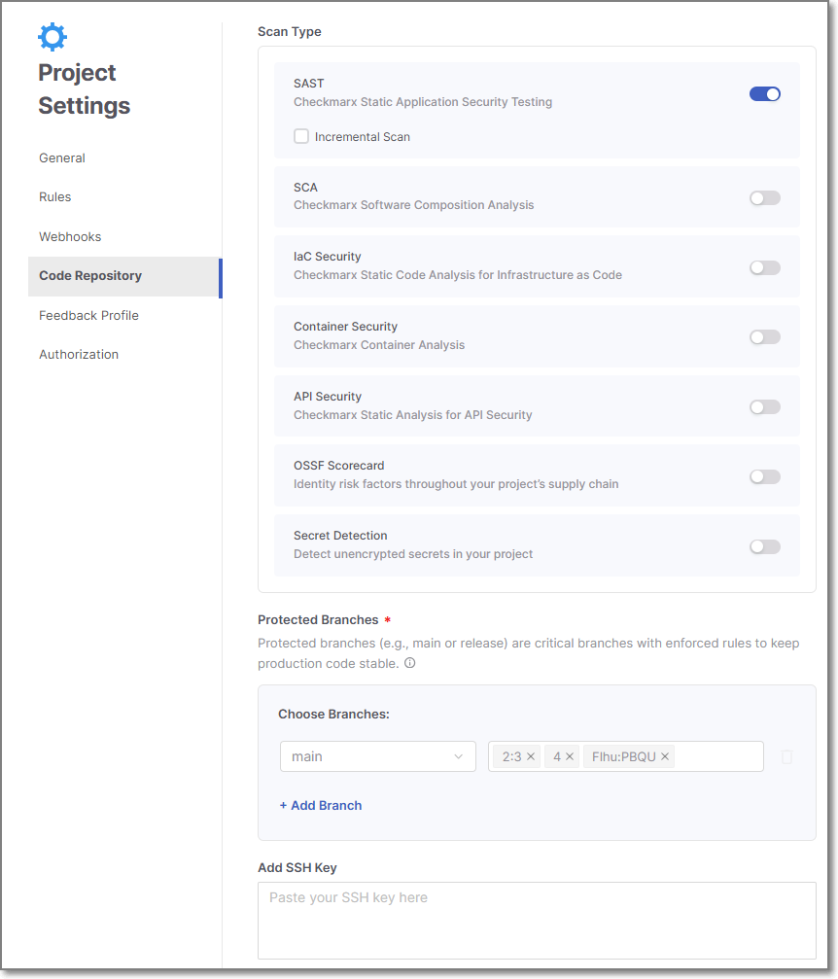Remove the Flhu:PBQU tag with its X
The image size is (838, 979).
665,756
